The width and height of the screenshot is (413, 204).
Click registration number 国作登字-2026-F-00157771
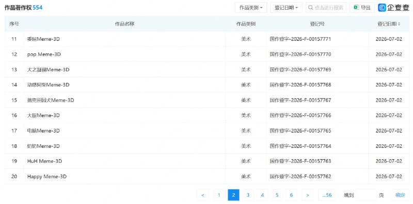pos(300,39)
